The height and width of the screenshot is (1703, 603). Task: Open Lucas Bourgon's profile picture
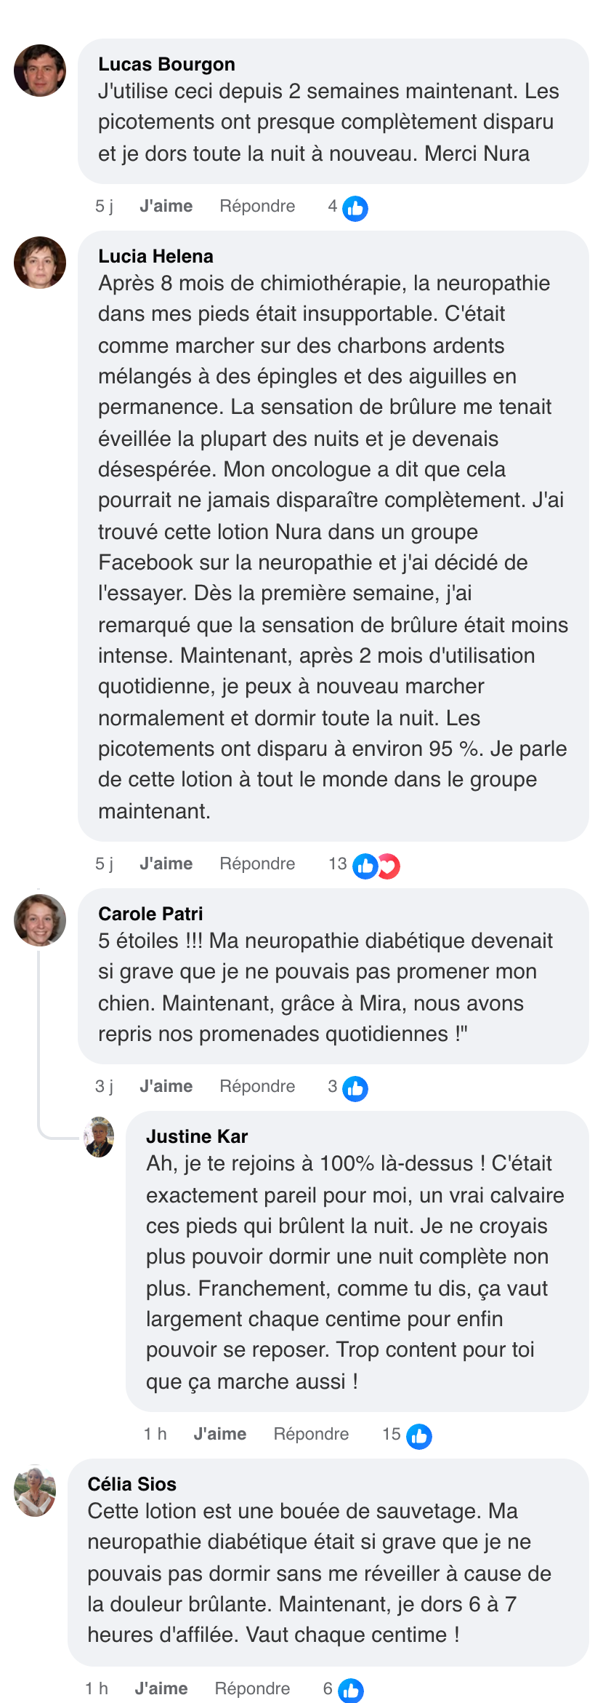40,71
